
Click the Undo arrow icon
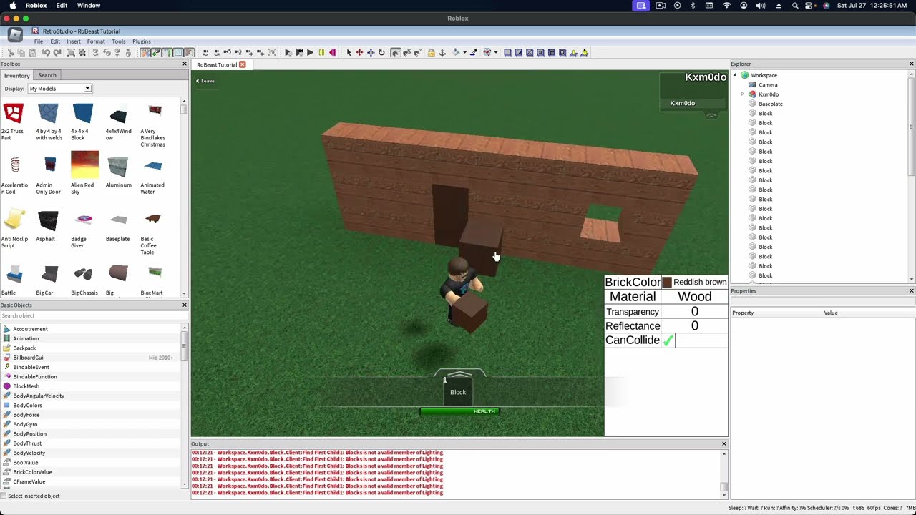pyautogui.click(x=46, y=52)
